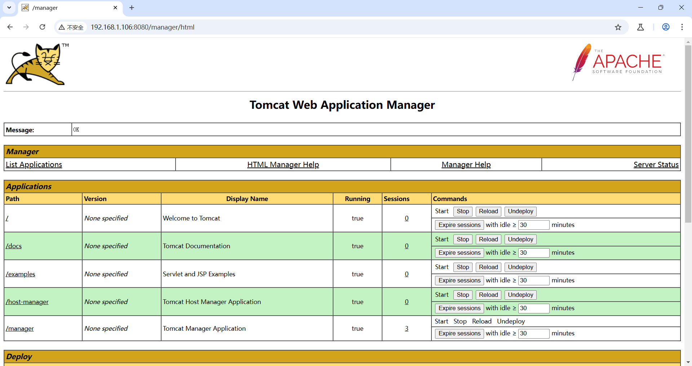
Task: Click the scrollbar down arrow
Action: 688,362
